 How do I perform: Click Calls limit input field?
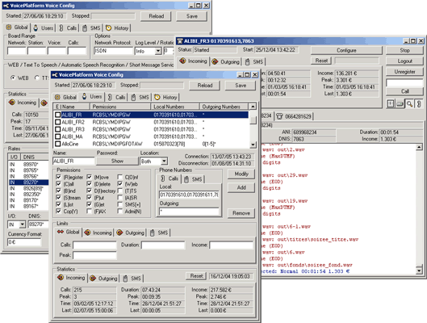coord(94,245)
